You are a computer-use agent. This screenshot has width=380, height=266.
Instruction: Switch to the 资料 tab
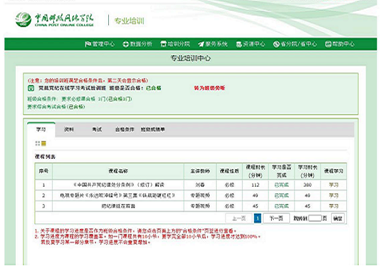click(68, 129)
